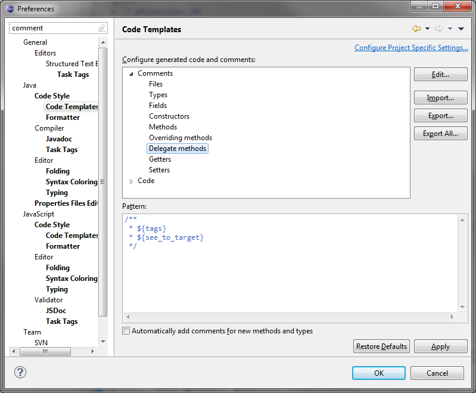The height and width of the screenshot is (393, 476).
Task: Open the Back history dropdown arrow
Action: 427,29
